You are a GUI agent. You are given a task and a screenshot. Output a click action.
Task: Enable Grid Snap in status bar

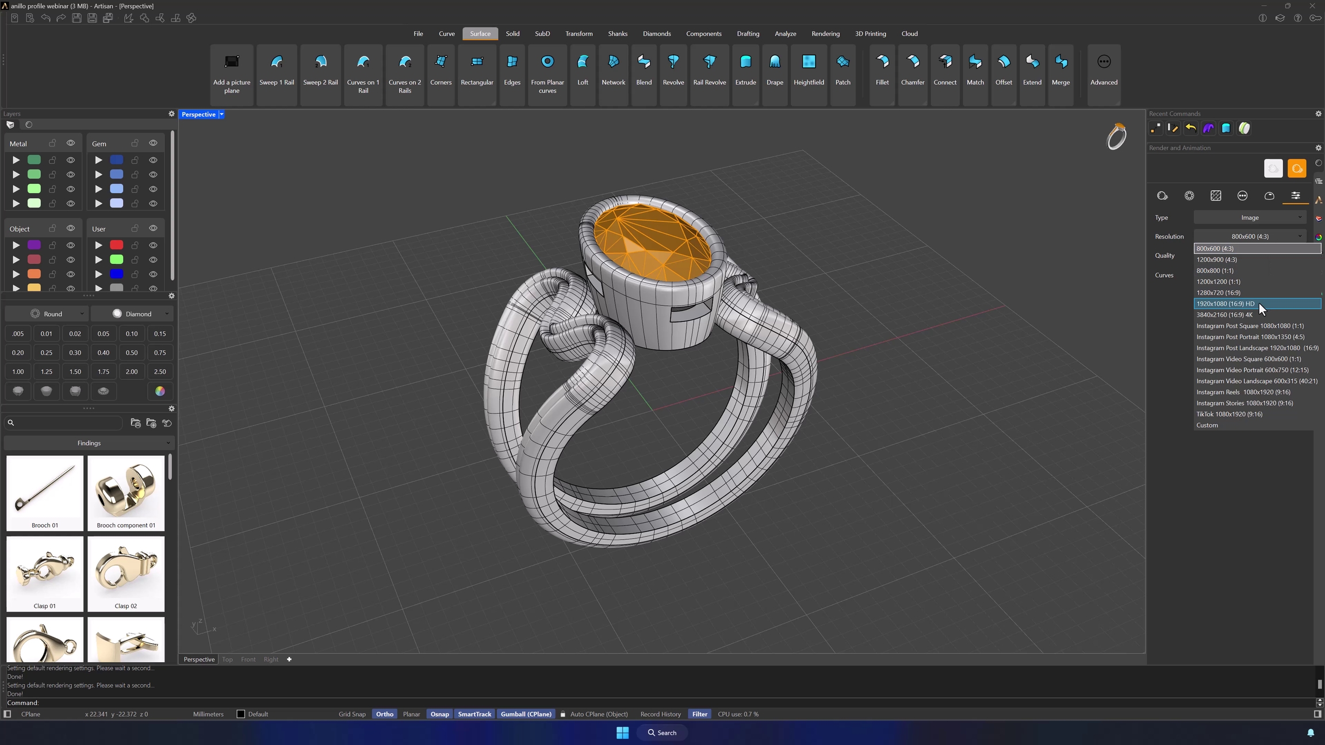tap(351, 714)
